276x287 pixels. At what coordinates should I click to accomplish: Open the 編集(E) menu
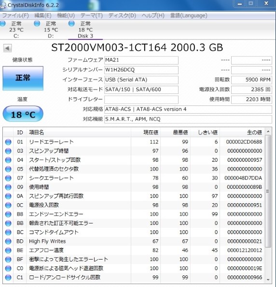click(43, 15)
